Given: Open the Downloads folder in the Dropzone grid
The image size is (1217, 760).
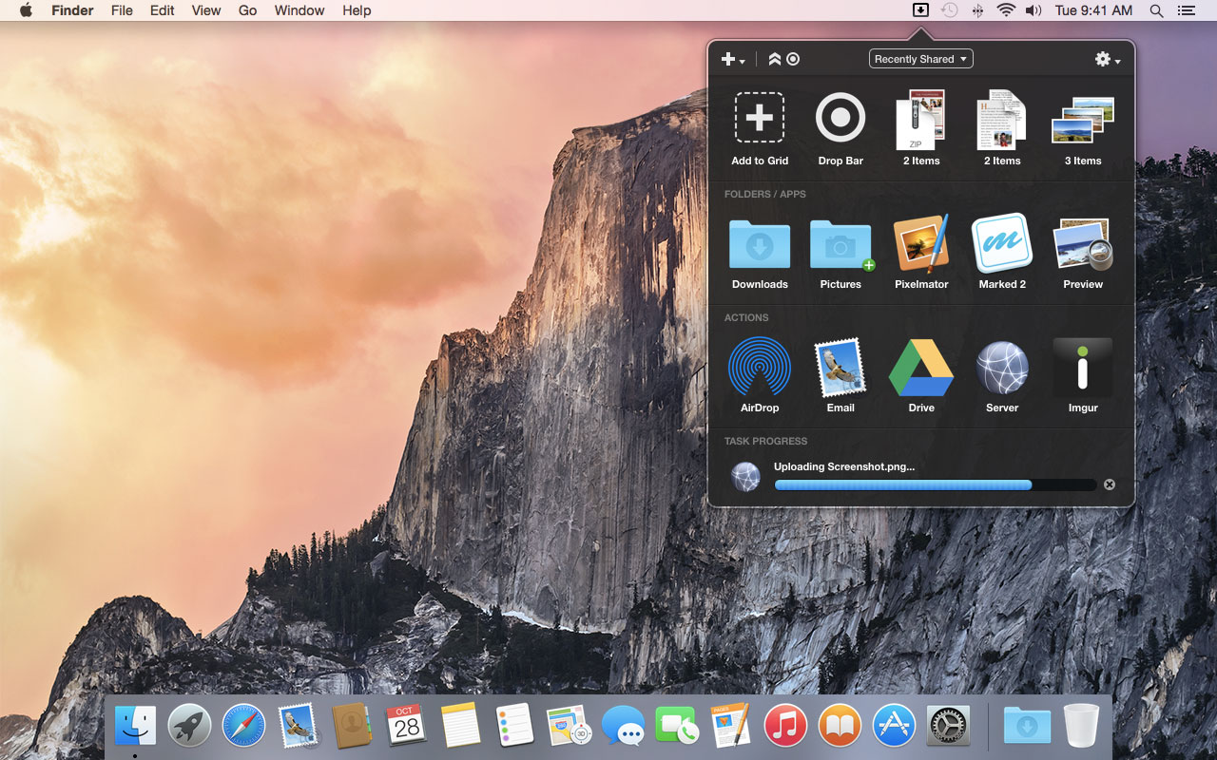Looking at the screenshot, I should [x=760, y=253].
